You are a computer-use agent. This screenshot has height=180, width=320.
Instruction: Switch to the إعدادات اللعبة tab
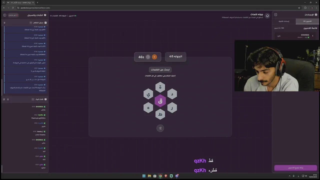(x=284, y=21)
